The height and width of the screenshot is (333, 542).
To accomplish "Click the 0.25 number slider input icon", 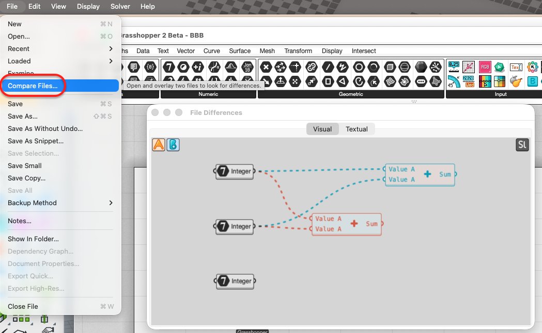I will tap(454, 67).
